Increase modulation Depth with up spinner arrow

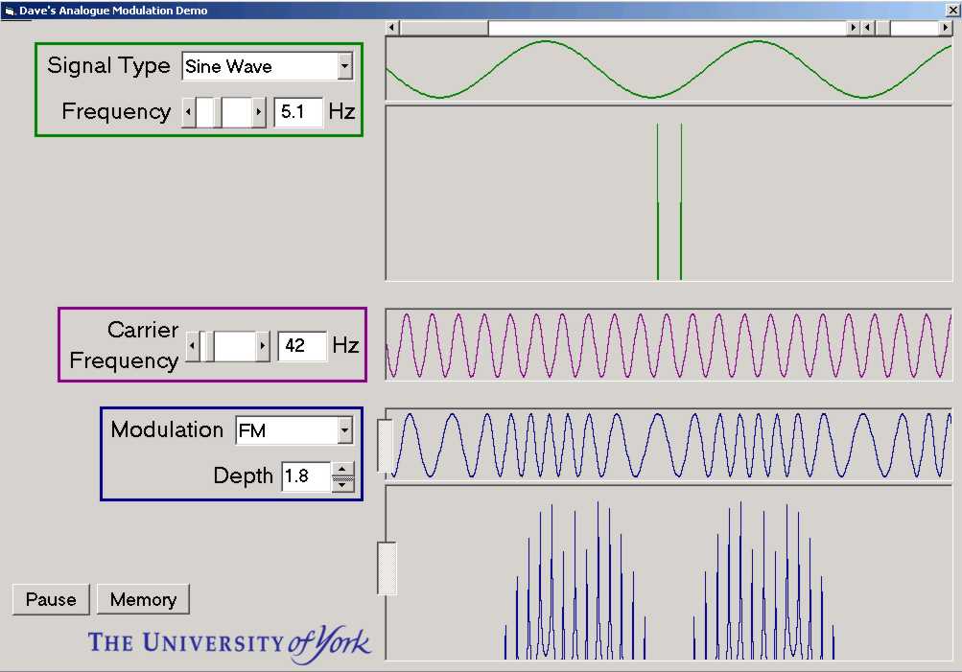[343, 470]
